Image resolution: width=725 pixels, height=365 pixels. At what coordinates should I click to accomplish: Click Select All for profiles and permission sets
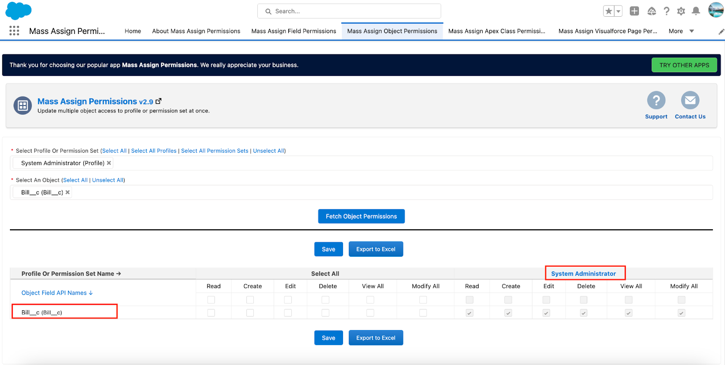click(115, 151)
